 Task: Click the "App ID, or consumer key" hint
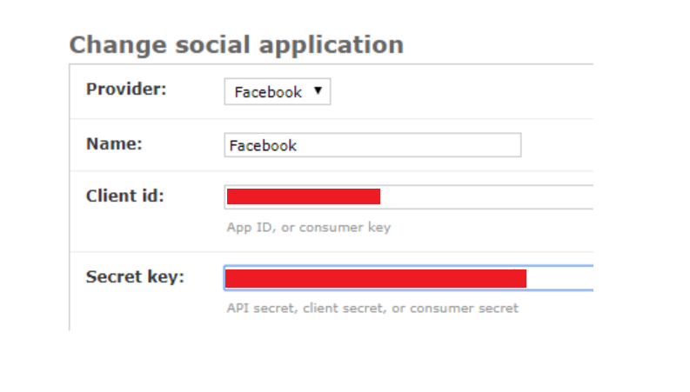point(309,228)
